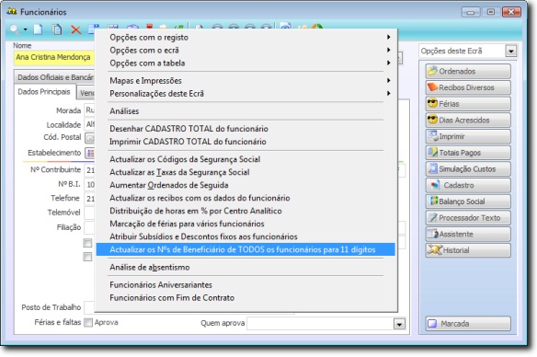Image resolution: width=537 pixels, height=357 pixels.
Task: Click the Férias sunglasses smiley icon
Action: (x=433, y=103)
